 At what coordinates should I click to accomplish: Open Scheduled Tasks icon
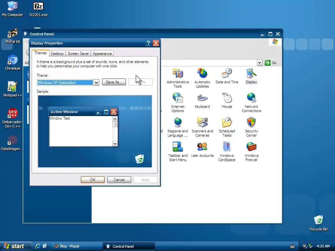click(x=227, y=127)
